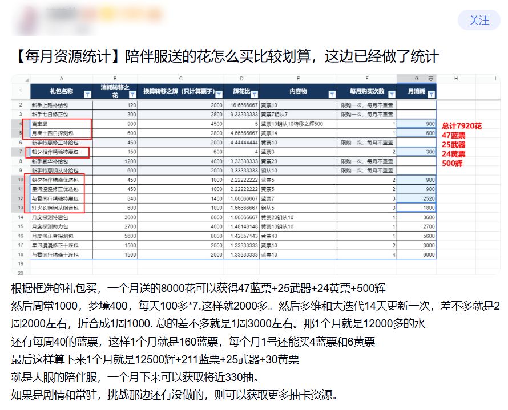Click cell 朝夕相伴精确特惠包
Screen dimensions: 508x410
click(62, 152)
